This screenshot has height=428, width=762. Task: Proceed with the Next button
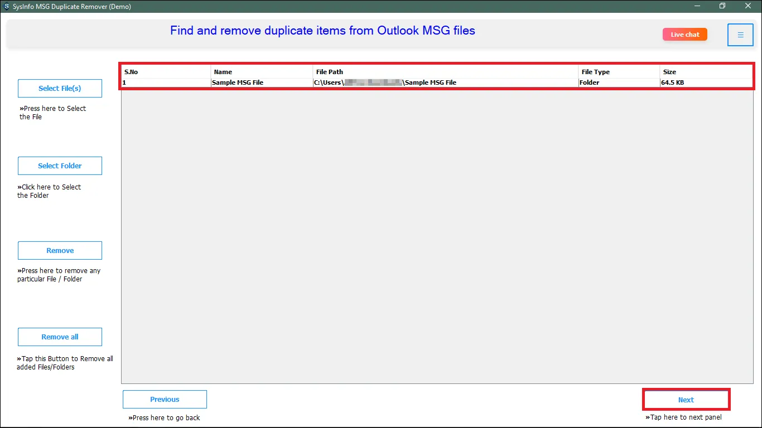pos(686,400)
